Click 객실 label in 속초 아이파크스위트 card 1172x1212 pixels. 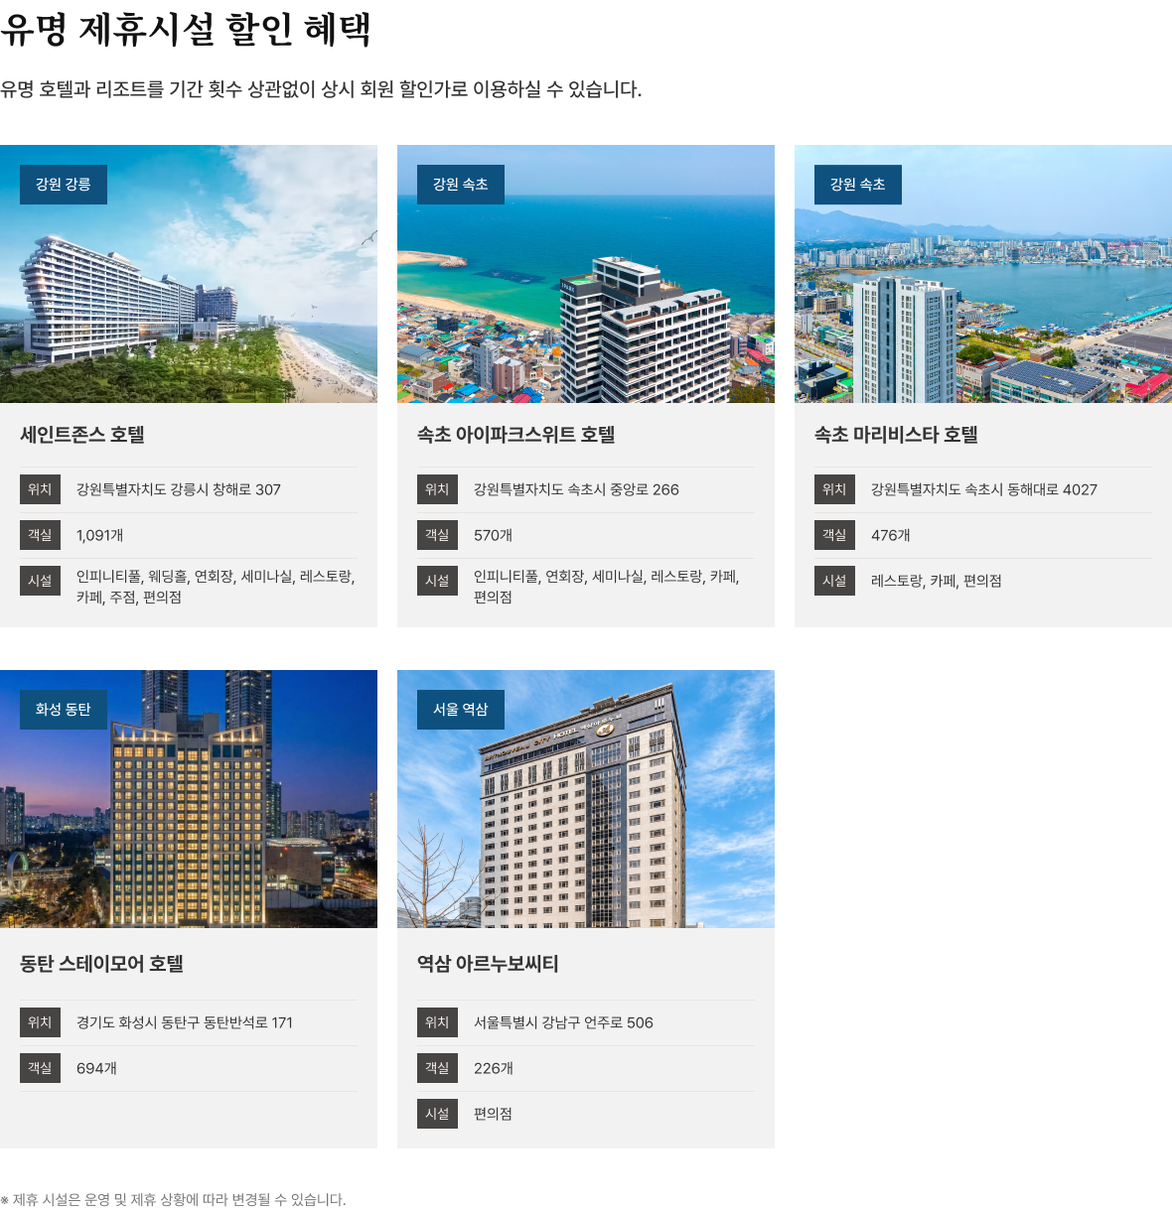437,535
